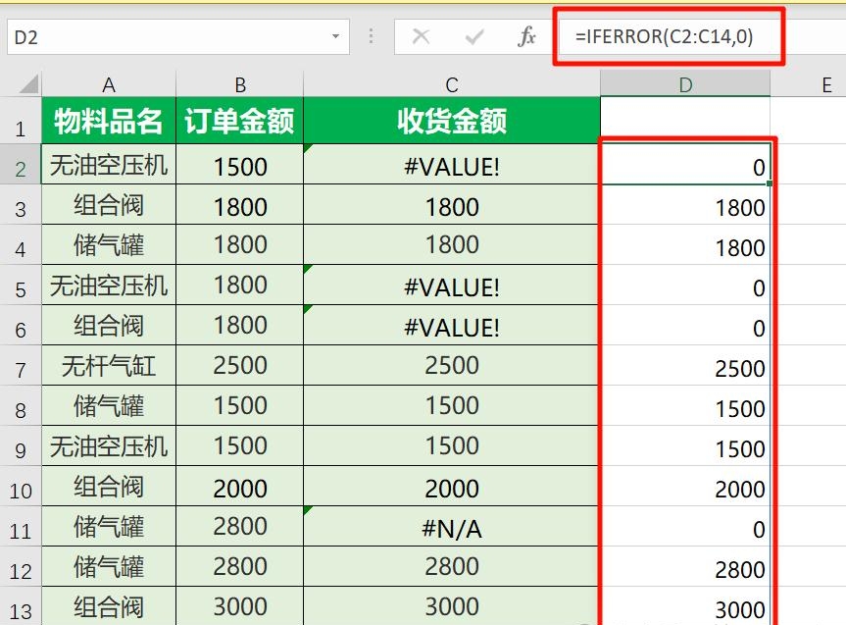The width and height of the screenshot is (846, 625).
Task: Click cell D5 showing 0
Action: [685, 286]
